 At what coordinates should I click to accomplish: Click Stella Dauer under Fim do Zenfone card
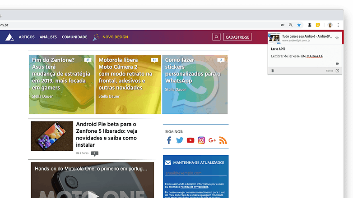point(42,96)
